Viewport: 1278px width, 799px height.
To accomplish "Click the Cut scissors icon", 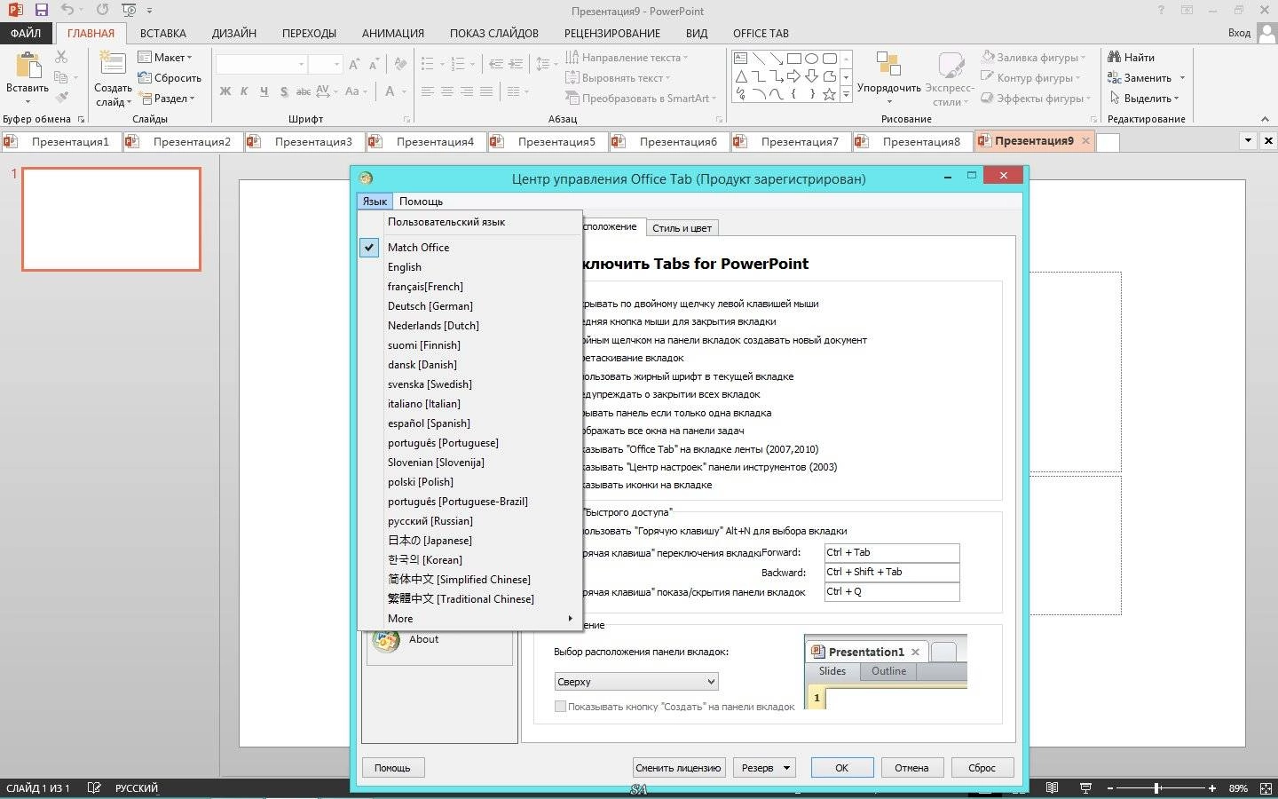I will pos(61,57).
